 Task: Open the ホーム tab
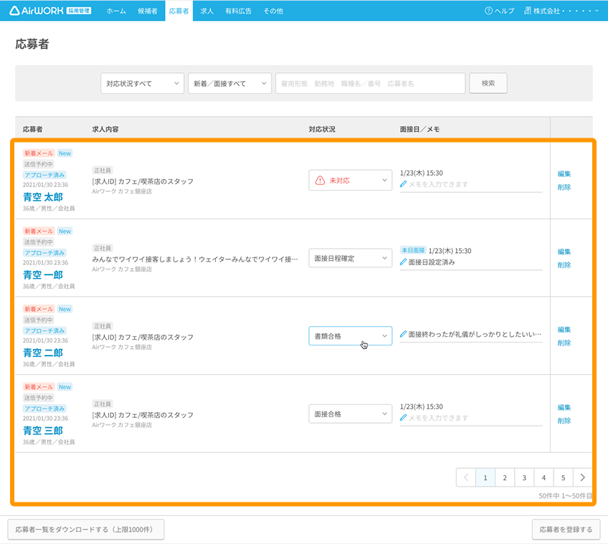point(116,11)
